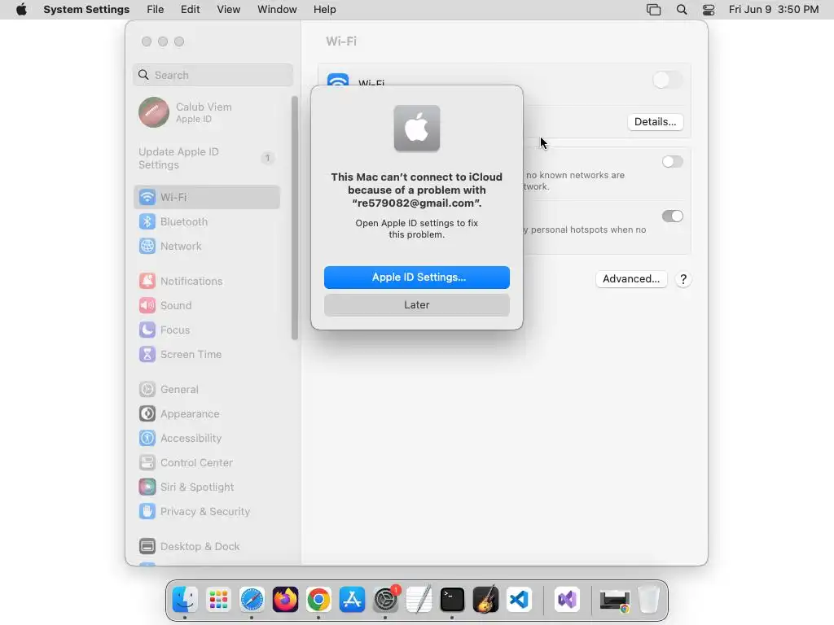
Task: Toggle the Ask to join networks switch
Action: tap(672, 162)
